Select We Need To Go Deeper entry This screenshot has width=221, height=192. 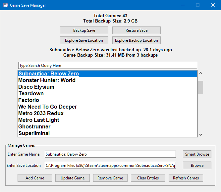click(108, 107)
